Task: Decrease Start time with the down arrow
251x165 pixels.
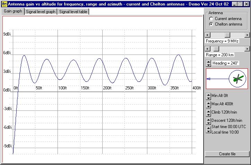Action: coord(208,132)
